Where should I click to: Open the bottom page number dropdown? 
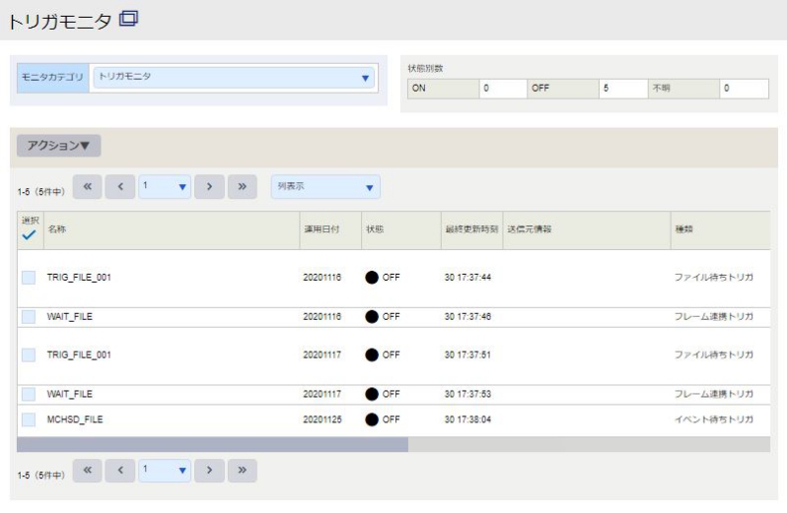click(x=165, y=471)
